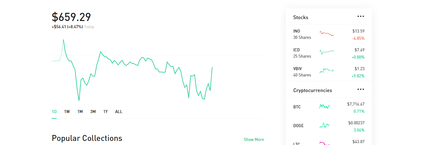This screenshot has height=145, width=443.
Task: Click the DOGE mini sparkline chart
Action: [x=324, y=126]
